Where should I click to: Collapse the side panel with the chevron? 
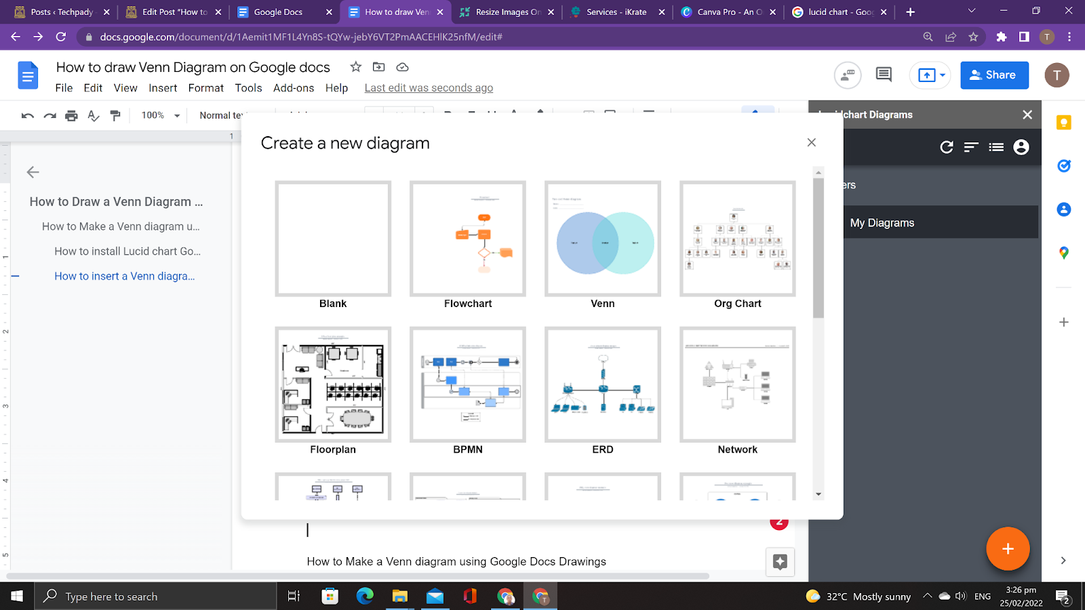[1063, 561]
